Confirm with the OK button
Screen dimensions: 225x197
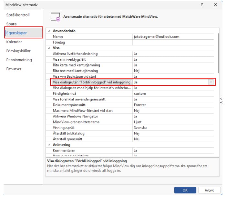185,190
